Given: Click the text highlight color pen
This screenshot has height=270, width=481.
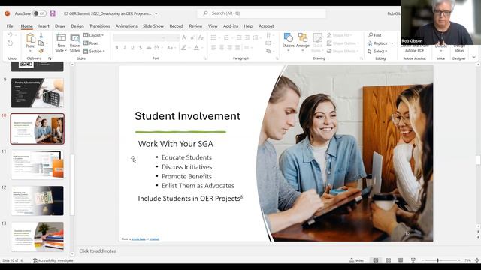Looking at the screenshot, I should pos(183,48).
